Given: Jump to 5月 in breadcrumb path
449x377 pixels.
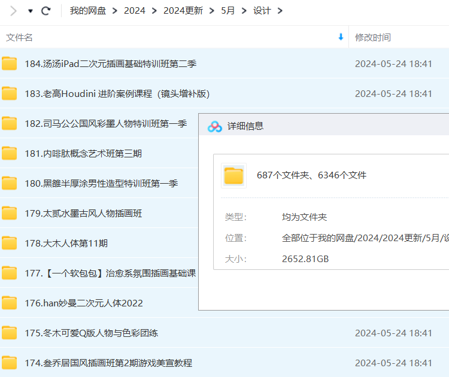Looking at the screenshot, I should (x=228, y=11).
